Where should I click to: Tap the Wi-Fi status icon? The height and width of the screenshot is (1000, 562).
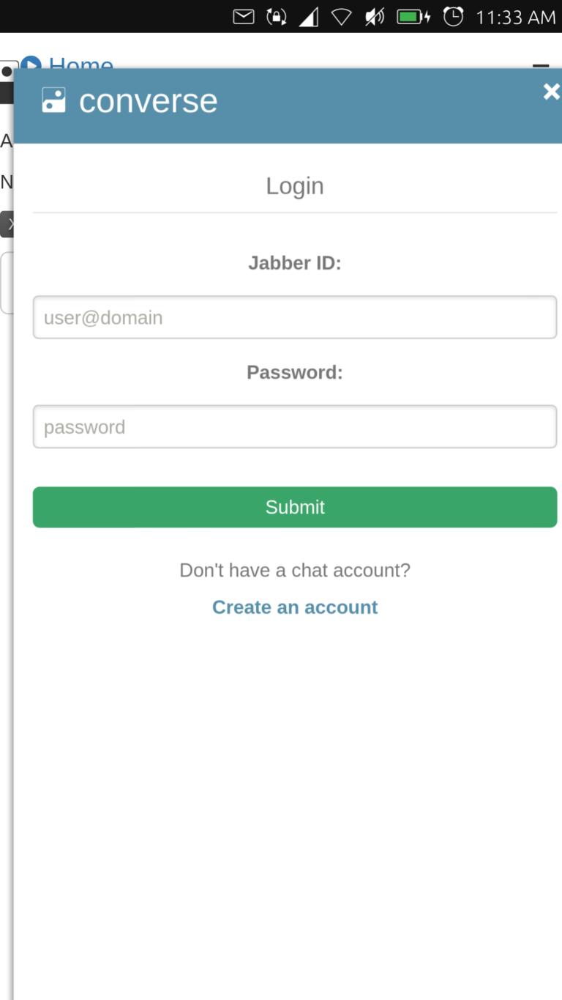[x=342, y=16]
